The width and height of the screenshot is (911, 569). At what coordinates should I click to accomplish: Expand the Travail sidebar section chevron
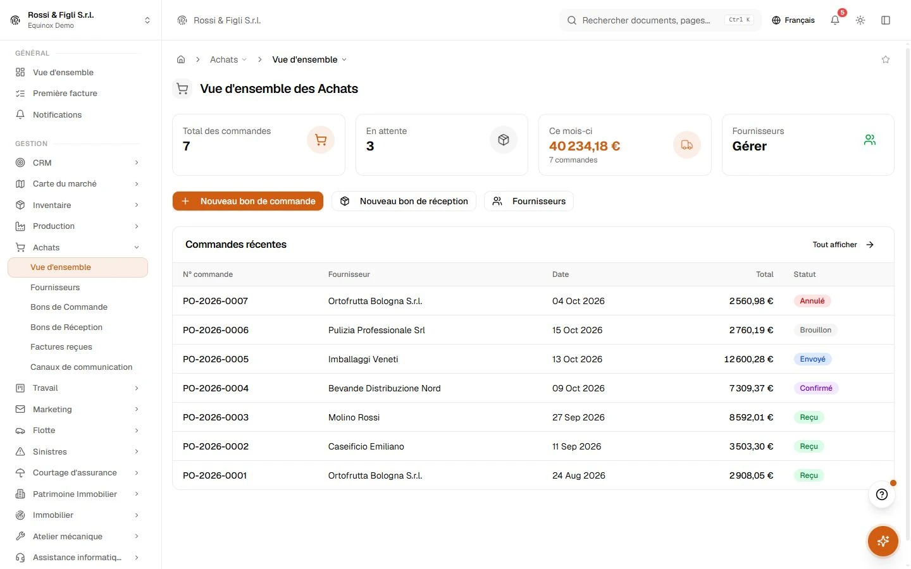click(x=137, y=388)
